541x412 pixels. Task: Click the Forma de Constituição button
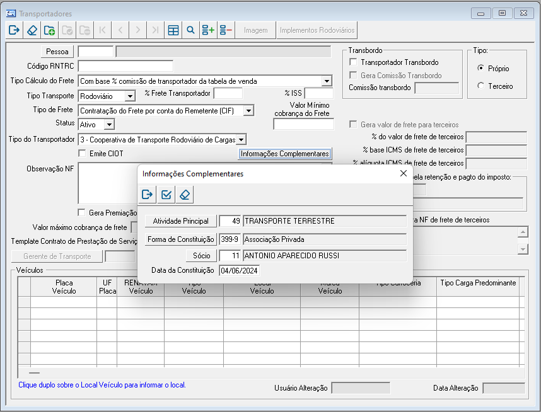pyautogui.click(x=181, y=239)
